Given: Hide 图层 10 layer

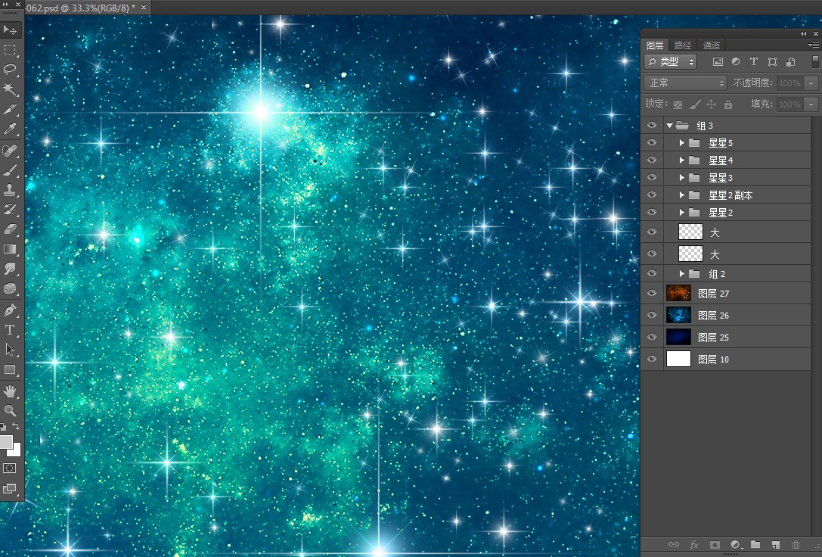Looking at the screenshot, I should point(652,359).
